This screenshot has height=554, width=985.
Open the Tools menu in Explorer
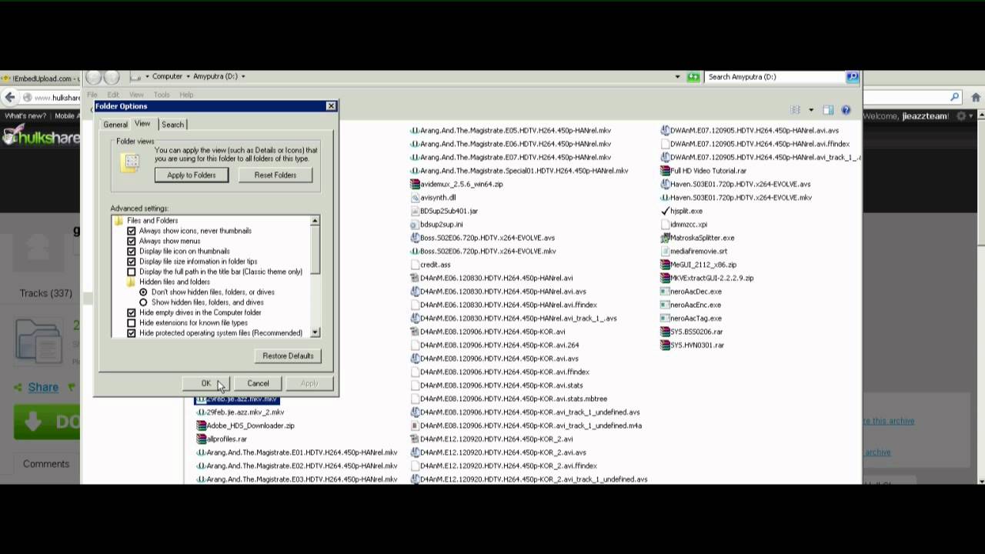pos(161,95)
